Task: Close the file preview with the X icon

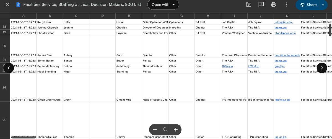Action: (x=8, y=5)
